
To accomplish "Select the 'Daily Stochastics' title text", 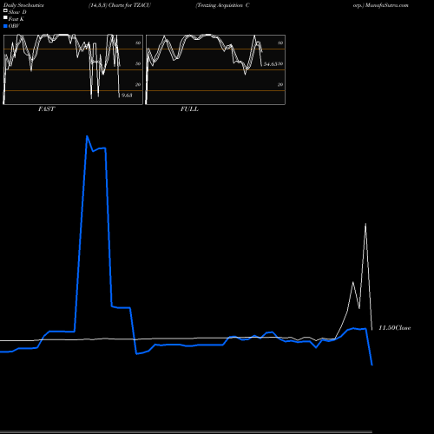I will click(23, 5).
